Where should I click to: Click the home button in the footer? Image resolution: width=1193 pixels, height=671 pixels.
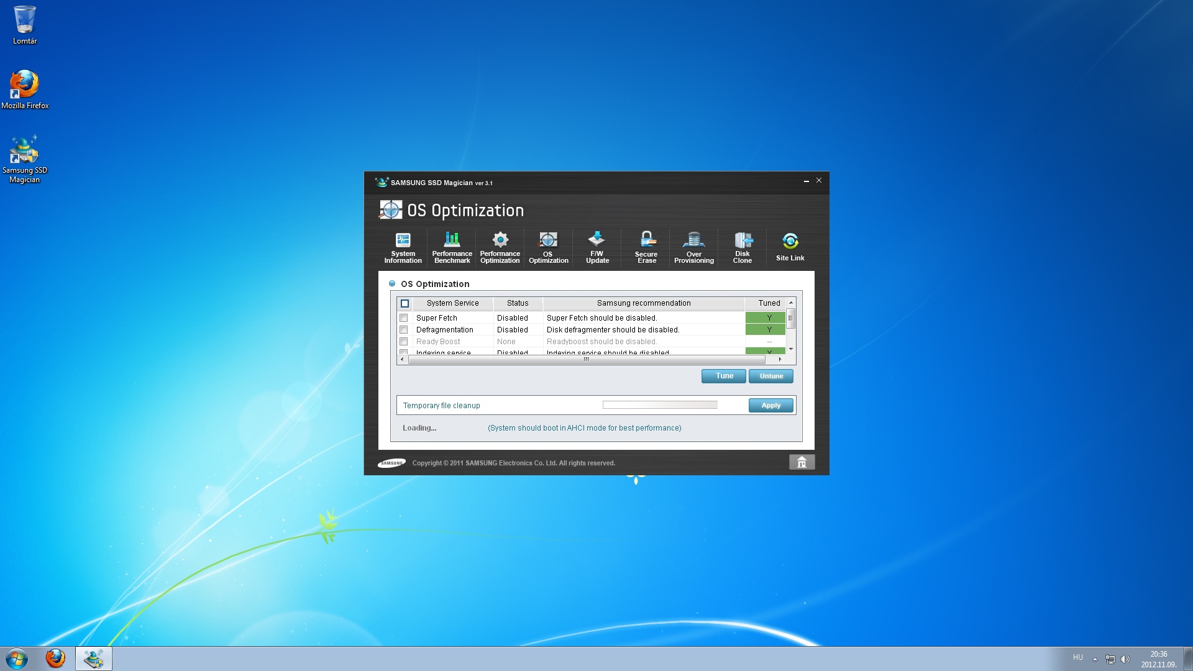click(802, 462)
